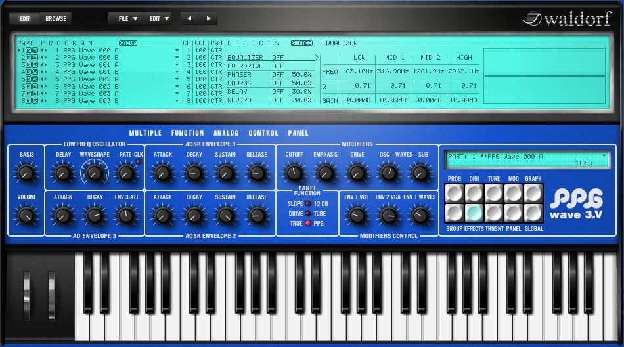The width and height of the screenshot is (624, 347).
Task: Solo part 3 with its S button
Action: [34, 64]
